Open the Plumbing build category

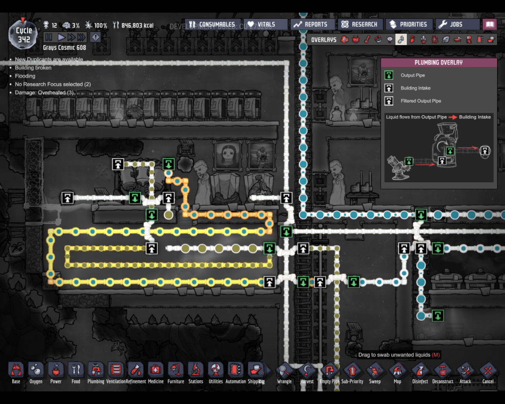(x=96, y=371)
